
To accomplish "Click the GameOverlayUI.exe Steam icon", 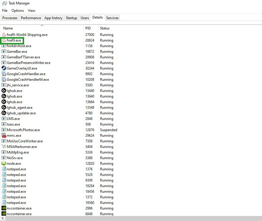I will (x=4, y=68).
